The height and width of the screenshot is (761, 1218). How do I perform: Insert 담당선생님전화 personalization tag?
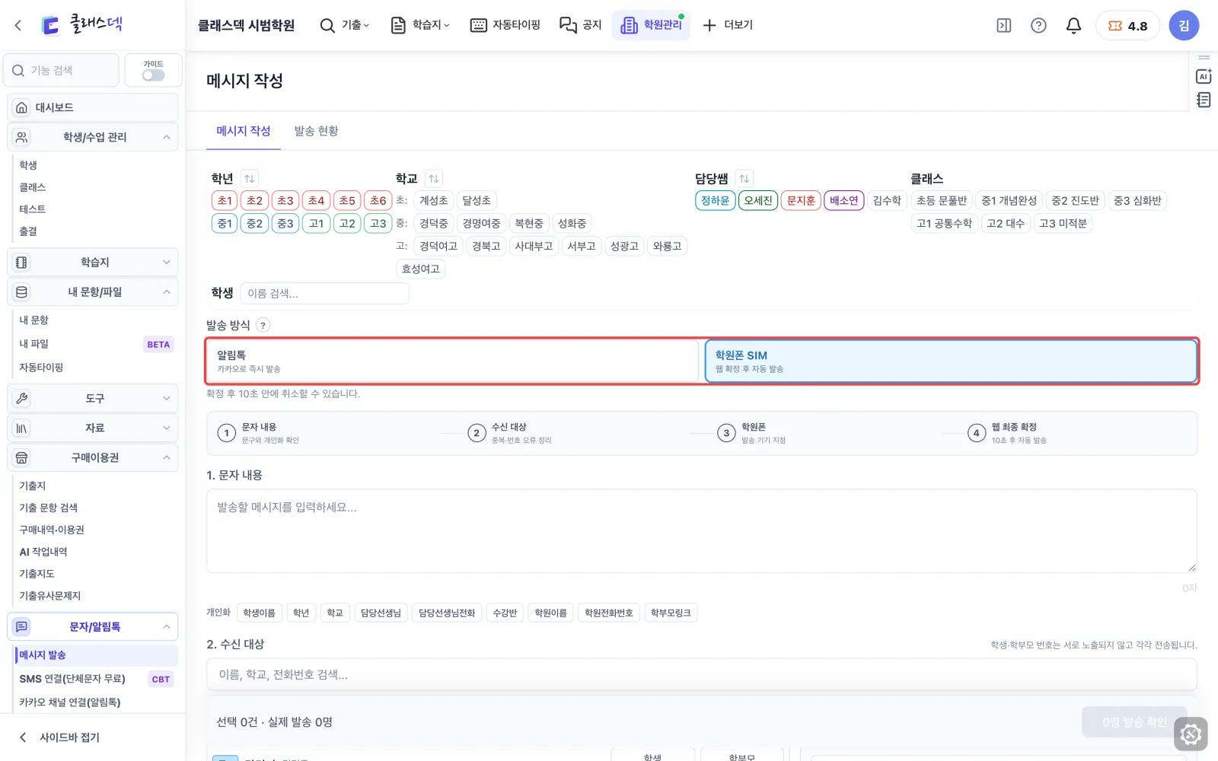pos(447,613)
